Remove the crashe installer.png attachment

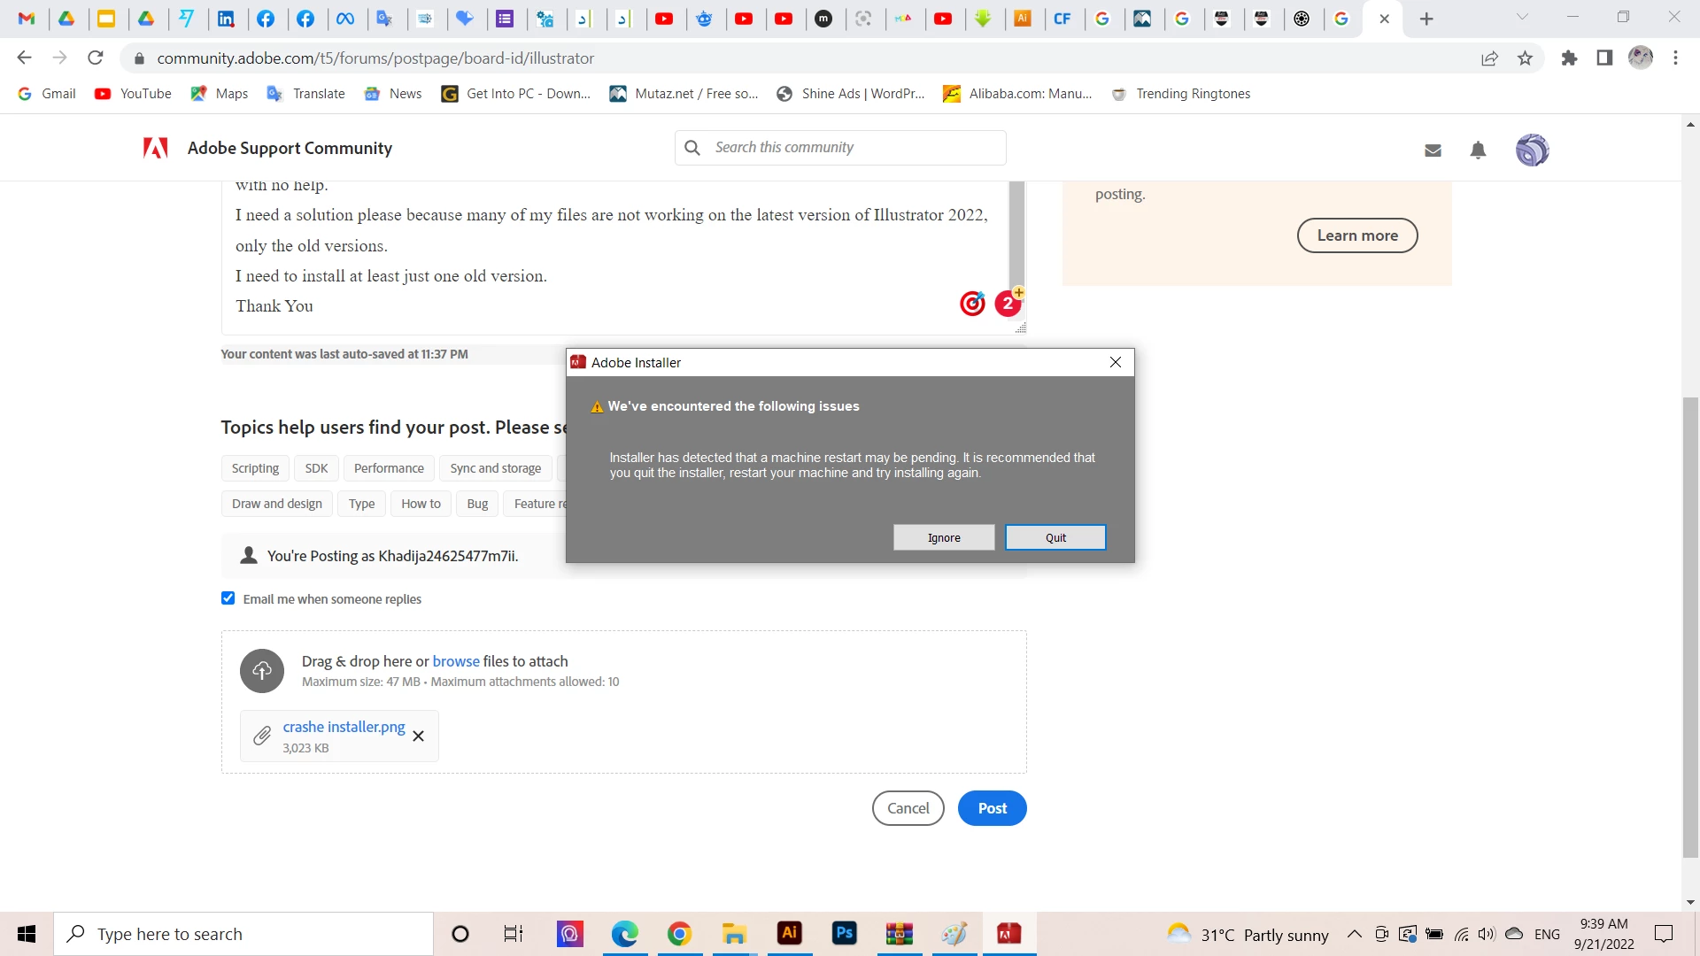tap(419, 736)
